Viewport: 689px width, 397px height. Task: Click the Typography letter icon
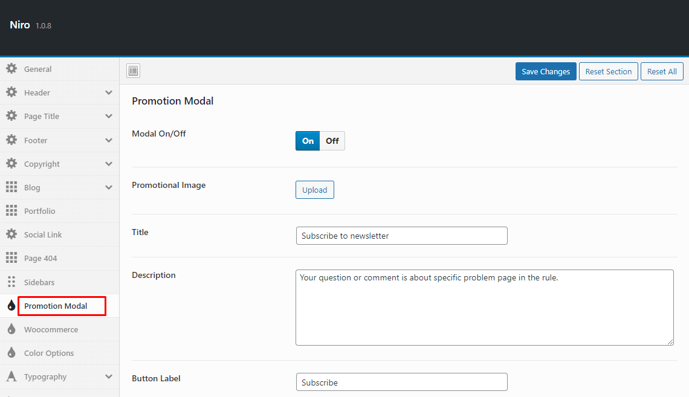pos(11,376)
